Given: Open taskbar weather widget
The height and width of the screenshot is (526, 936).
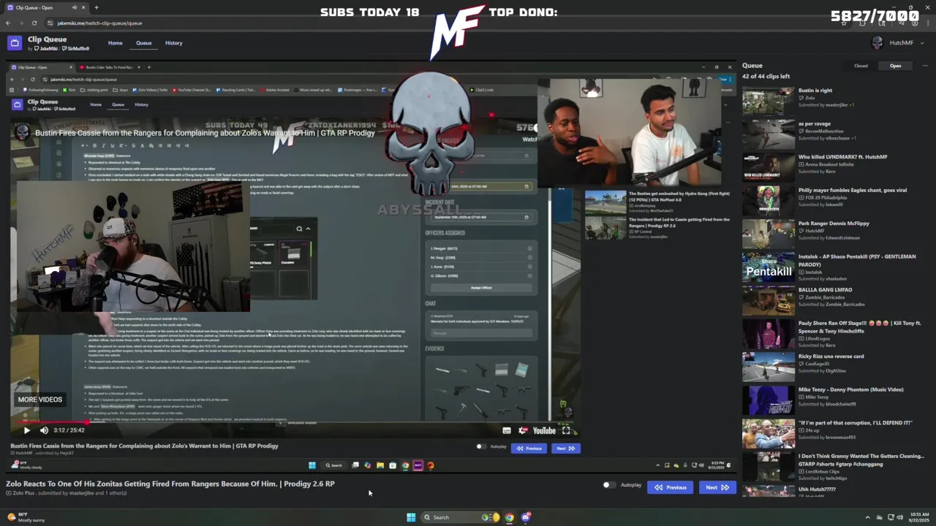Looking at the screenshot, I should (26, 517).
